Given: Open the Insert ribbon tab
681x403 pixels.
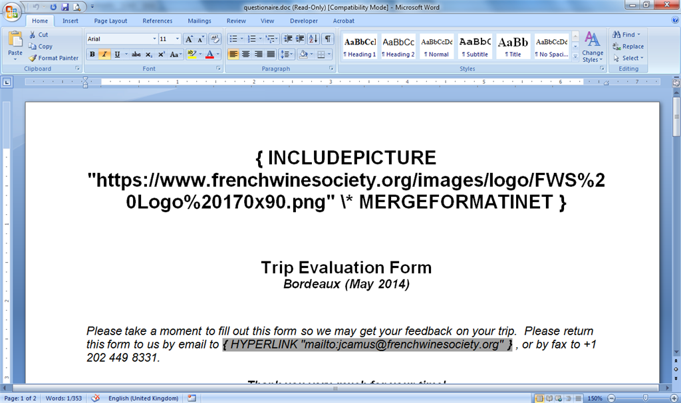Looking at the screenshot, I should coord(70,21).
